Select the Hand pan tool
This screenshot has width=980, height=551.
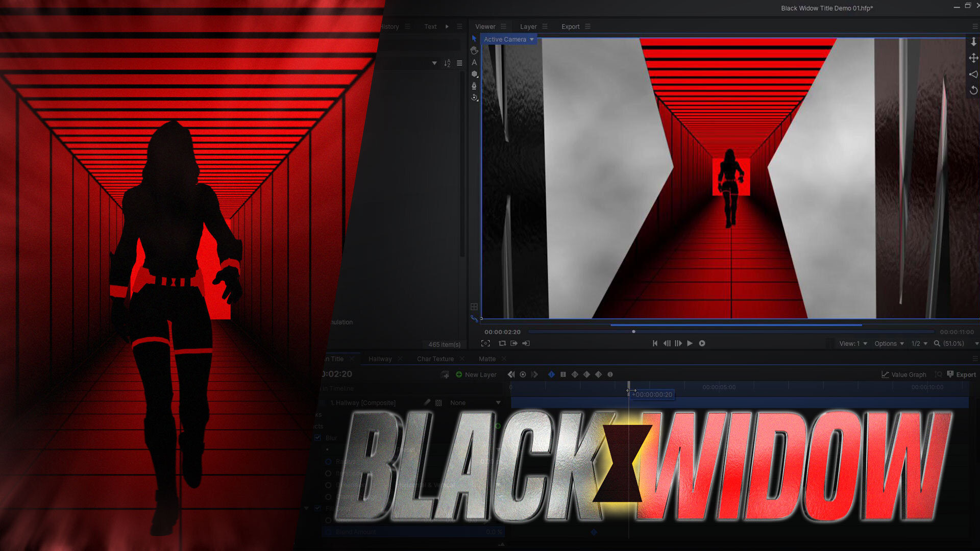(x=474, y=51)
